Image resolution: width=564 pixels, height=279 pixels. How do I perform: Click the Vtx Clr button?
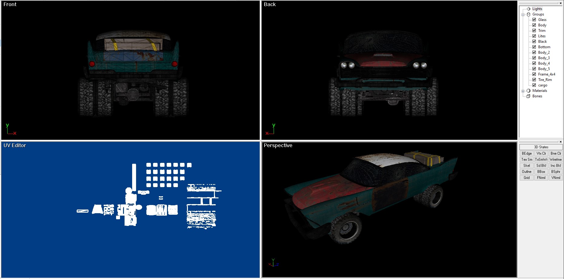541,153
